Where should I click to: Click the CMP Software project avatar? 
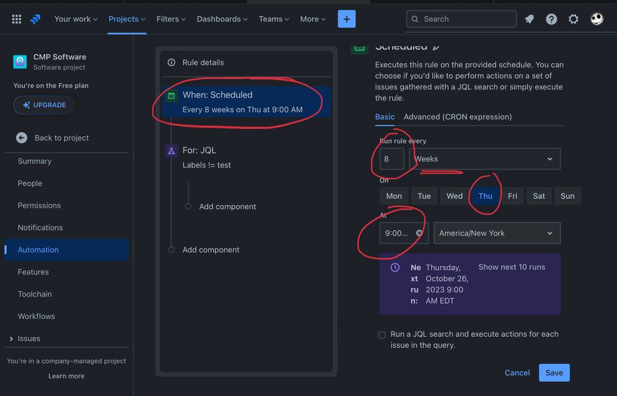click(20, 62)
